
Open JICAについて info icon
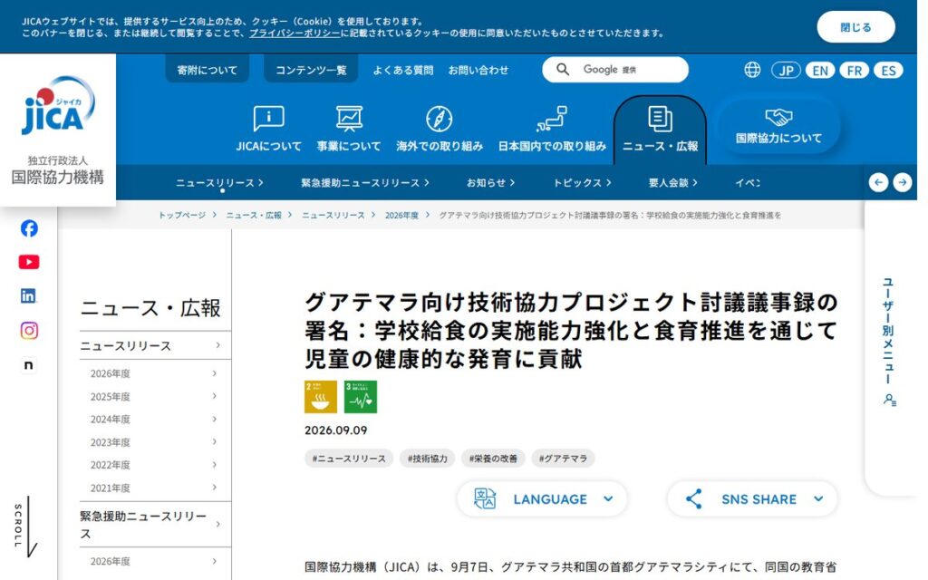pyautogui.click(x=268, y=119)
